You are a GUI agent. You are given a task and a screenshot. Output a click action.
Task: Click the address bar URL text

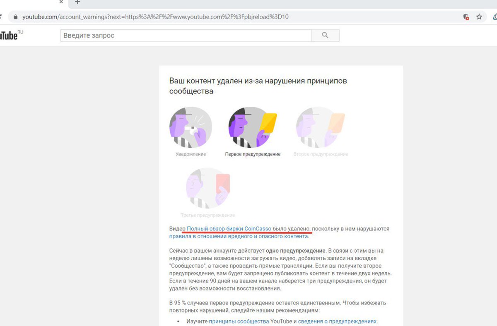155,17
